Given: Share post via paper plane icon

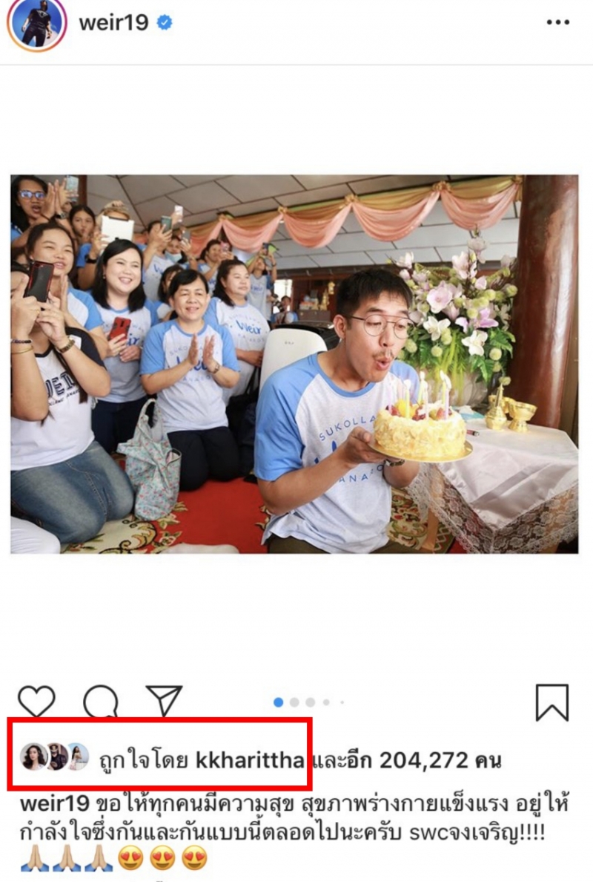Looking at the screenshot, I should (164, 701).
